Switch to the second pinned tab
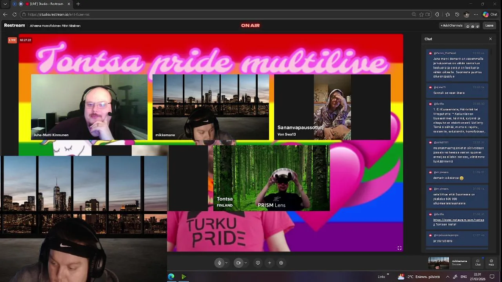The width and height of the screenshot is (502, 282). click(21, 4)
